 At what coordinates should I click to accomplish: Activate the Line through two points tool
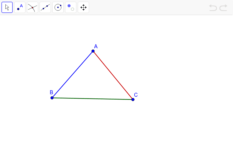click(x=45, y=7)
